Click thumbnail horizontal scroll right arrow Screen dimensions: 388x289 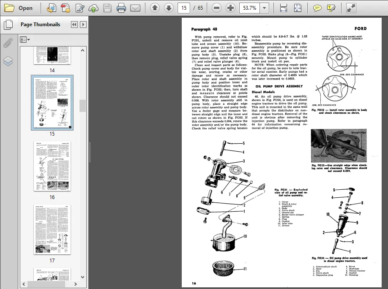(76, 284)
